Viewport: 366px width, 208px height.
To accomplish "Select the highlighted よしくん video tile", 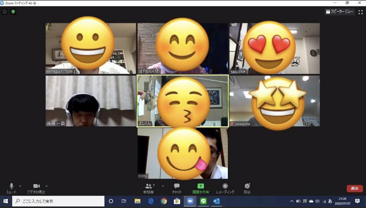I will 183,101.
